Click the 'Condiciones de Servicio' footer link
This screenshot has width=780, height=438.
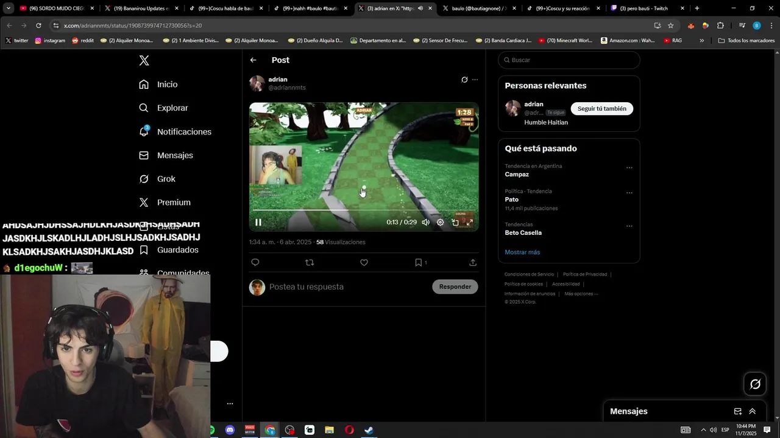[x=529, y=274]
